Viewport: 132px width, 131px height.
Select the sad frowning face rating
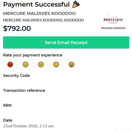(25, 64)
